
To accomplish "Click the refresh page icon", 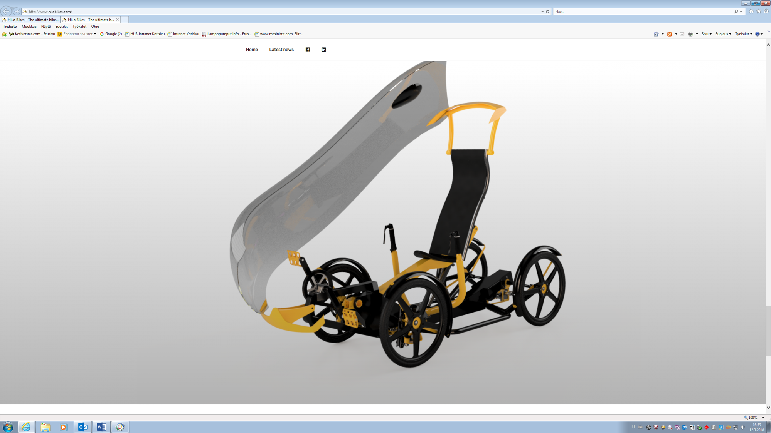I will [547, 12].
